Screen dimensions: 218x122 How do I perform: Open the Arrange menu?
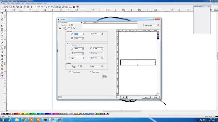(x=18, y=4)
